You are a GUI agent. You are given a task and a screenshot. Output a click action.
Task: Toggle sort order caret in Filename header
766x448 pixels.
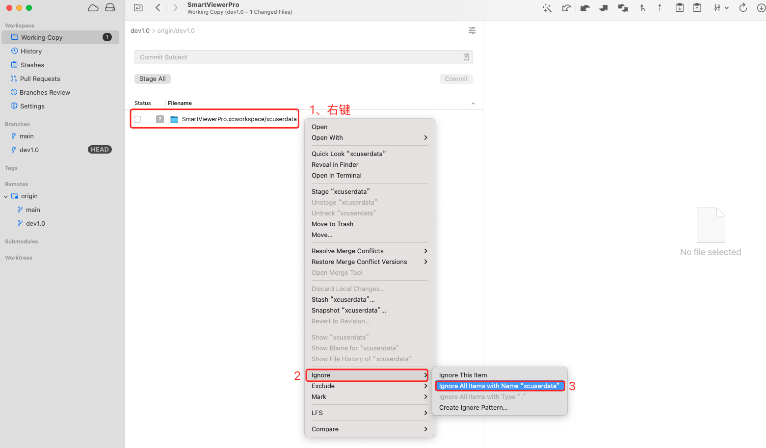473,104
